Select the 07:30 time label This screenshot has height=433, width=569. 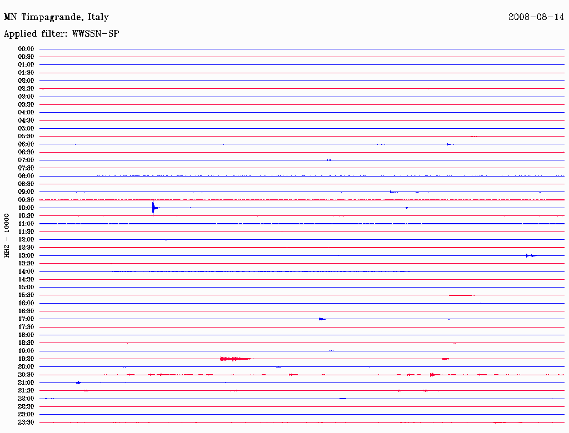point(26,168)
